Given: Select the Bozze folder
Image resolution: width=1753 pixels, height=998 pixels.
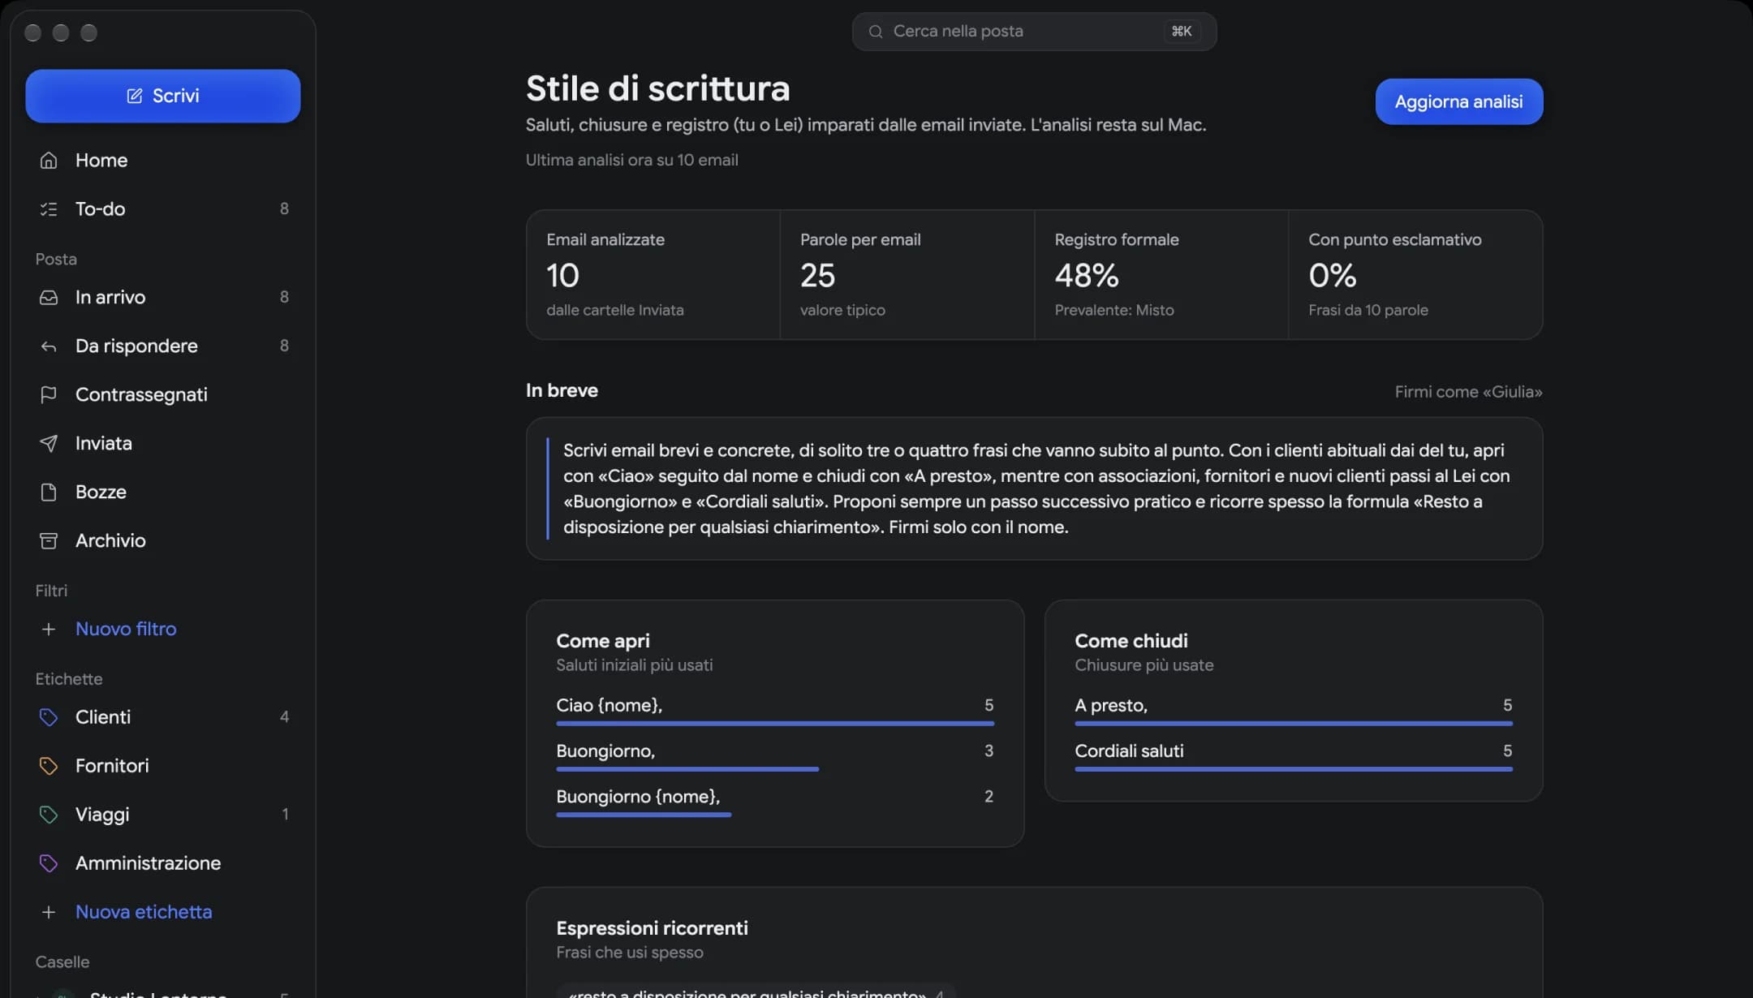Looking at the screenshot, I should click(x=163, y=493).
